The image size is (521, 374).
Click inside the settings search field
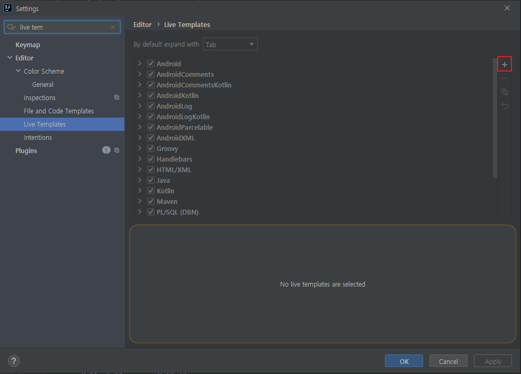[x=63, y=27]
